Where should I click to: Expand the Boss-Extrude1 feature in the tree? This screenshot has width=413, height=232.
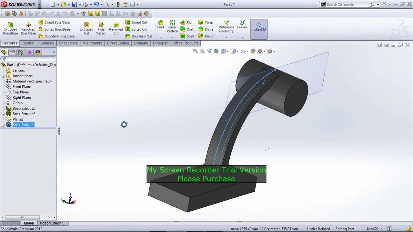click(3, 108)
